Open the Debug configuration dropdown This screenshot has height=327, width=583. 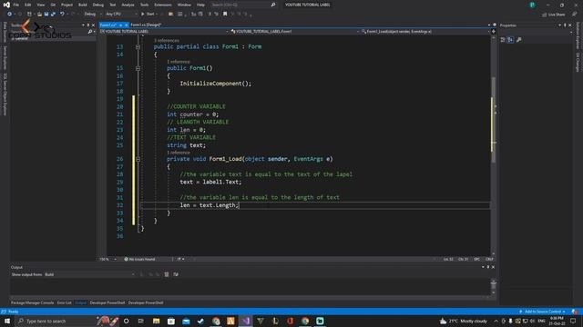[92, 15]
